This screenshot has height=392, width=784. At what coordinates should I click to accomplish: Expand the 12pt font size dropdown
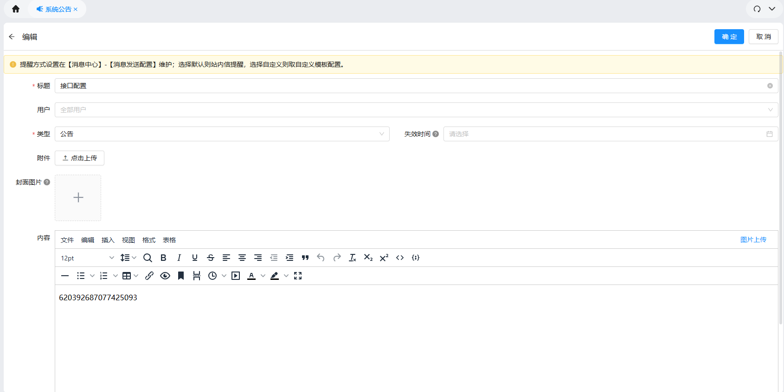coord(87,258)
